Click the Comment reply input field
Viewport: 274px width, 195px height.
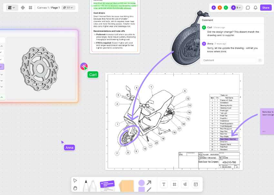[x=229, y=60]
